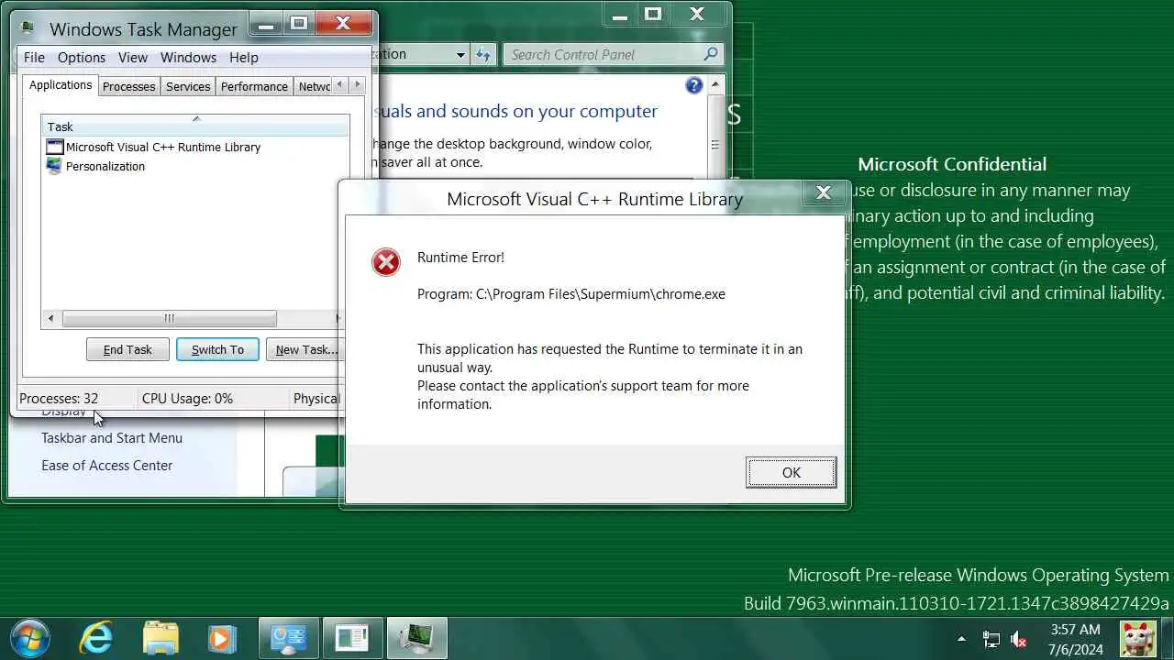Open Control Panel help question icon
Viewport: 1174px width, 660px height.
tap(694, 85)
